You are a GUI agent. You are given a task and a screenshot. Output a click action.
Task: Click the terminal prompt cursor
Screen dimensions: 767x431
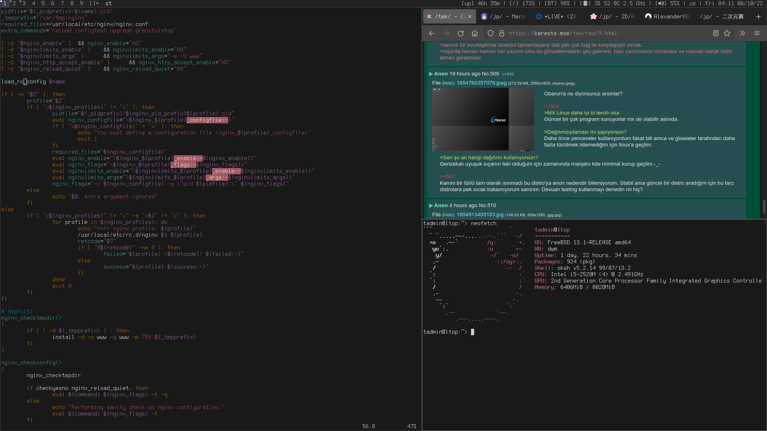[473, 332]
